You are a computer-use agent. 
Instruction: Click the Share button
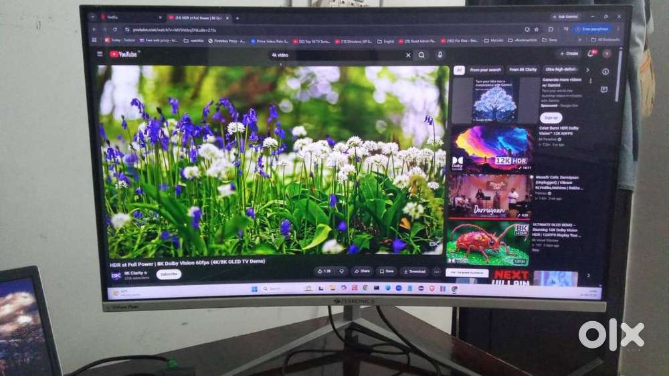click(362, 271)
